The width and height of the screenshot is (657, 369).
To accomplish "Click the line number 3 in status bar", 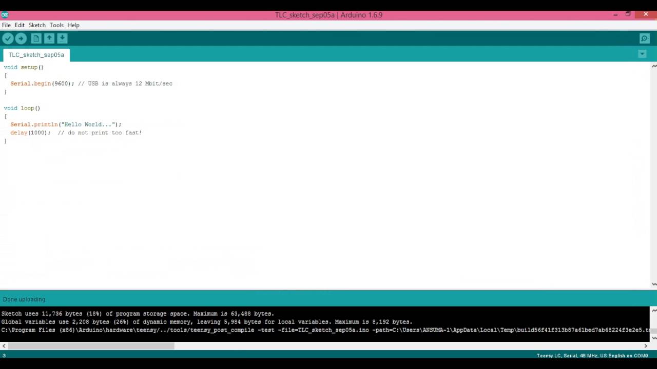I will pyautogui.click(x=4, y=356).
